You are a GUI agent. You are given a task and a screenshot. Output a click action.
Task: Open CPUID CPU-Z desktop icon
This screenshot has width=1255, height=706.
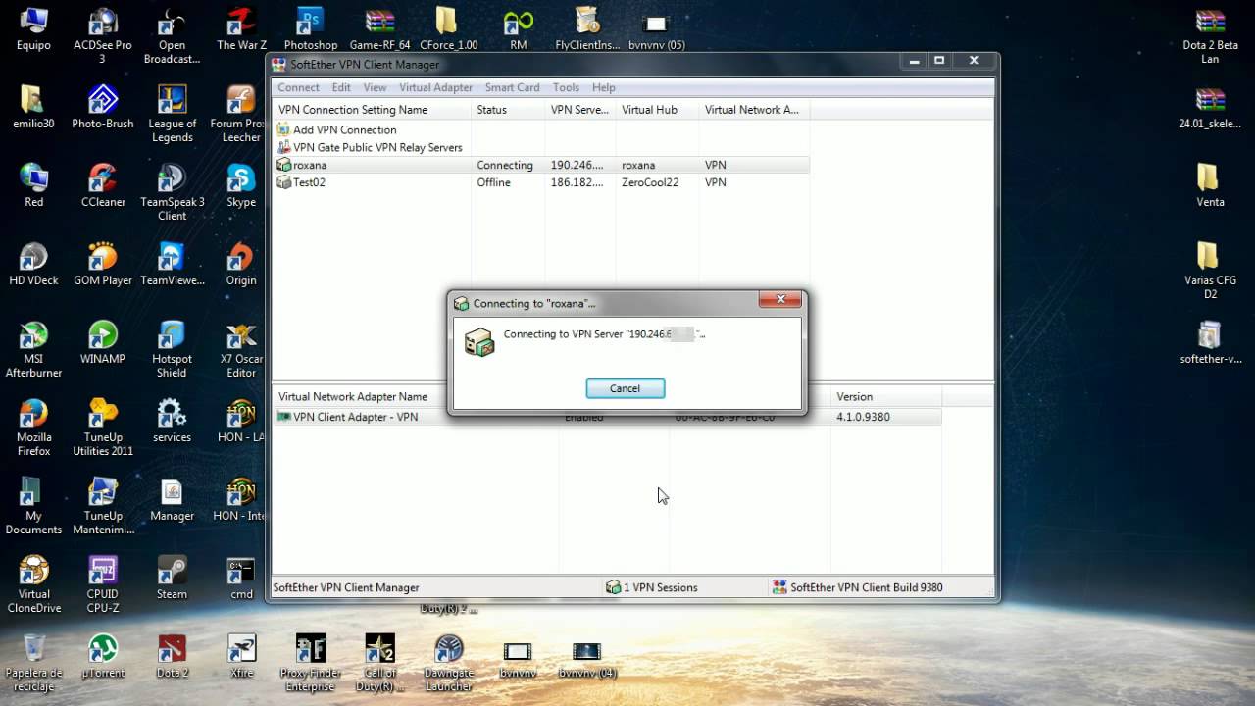[103, 584]
